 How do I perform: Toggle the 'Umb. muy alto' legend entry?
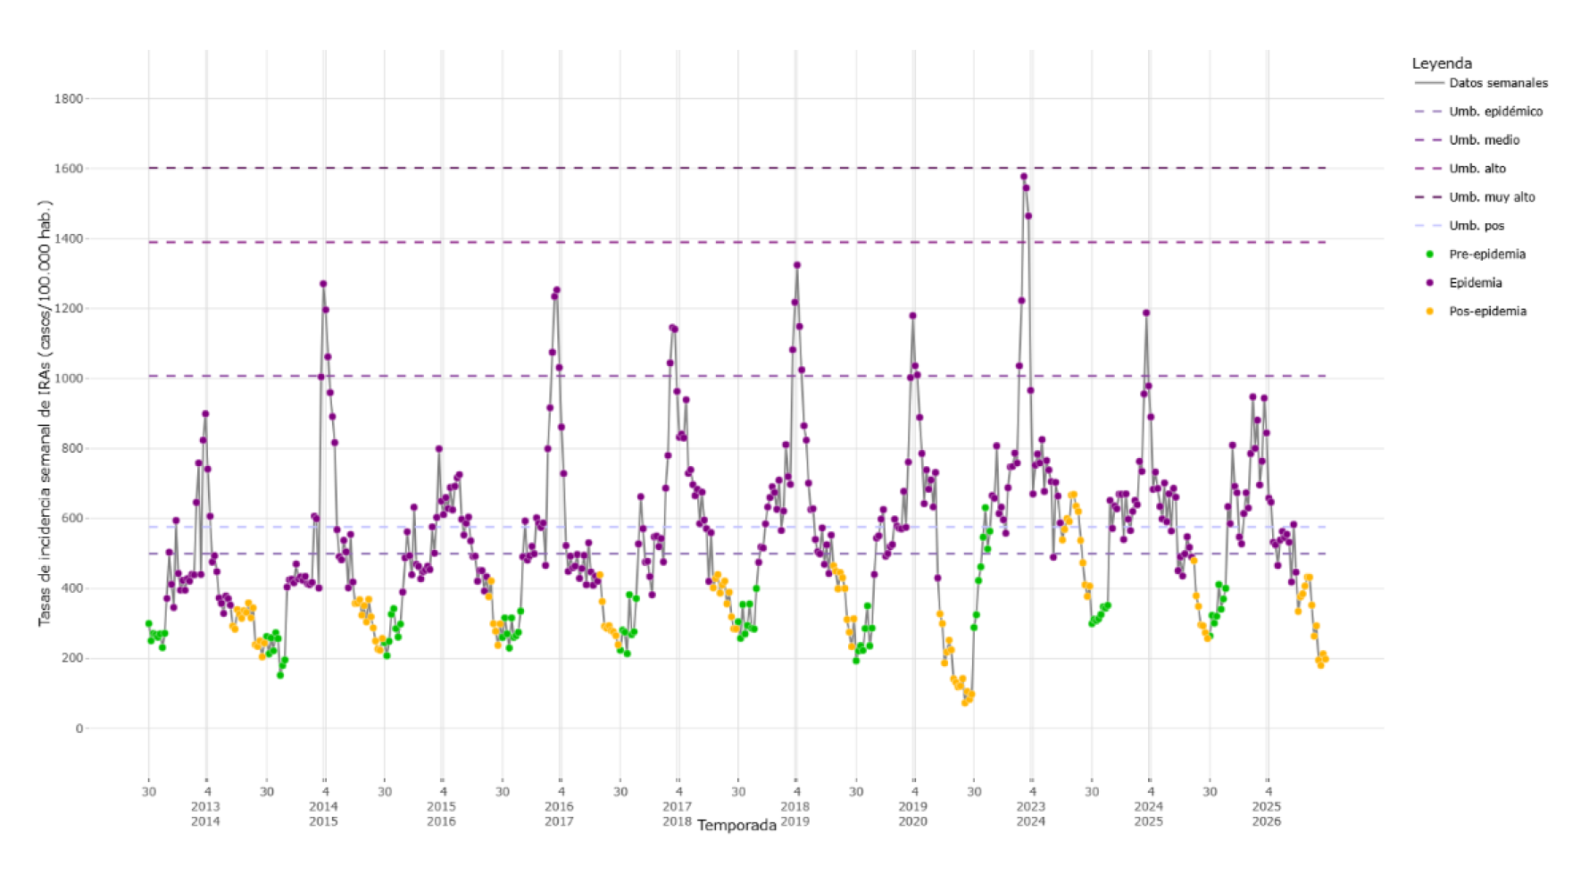(x=1476, y=197)
